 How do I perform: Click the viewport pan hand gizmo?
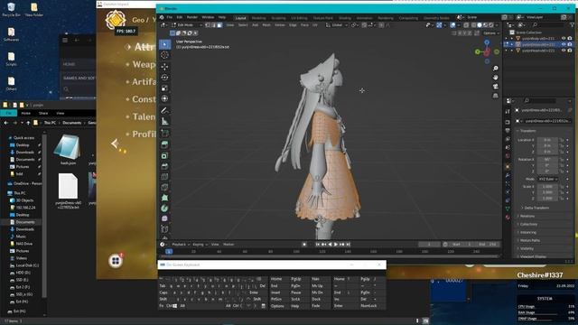[496, 78]
